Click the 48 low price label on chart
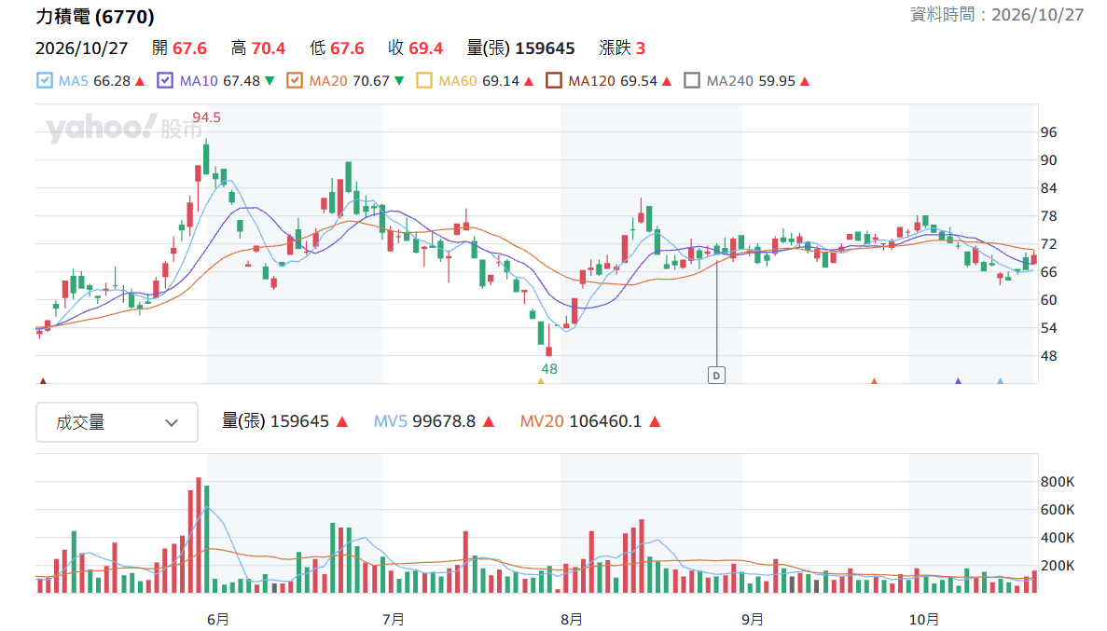This screenshot has height=631, width=1107. tap(549, 368)
